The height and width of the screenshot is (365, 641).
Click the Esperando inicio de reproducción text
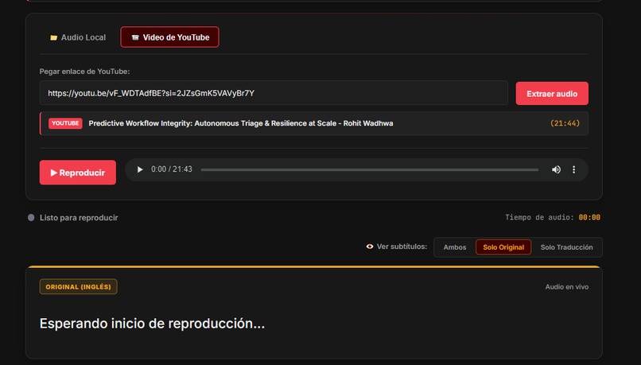point(152,324)
